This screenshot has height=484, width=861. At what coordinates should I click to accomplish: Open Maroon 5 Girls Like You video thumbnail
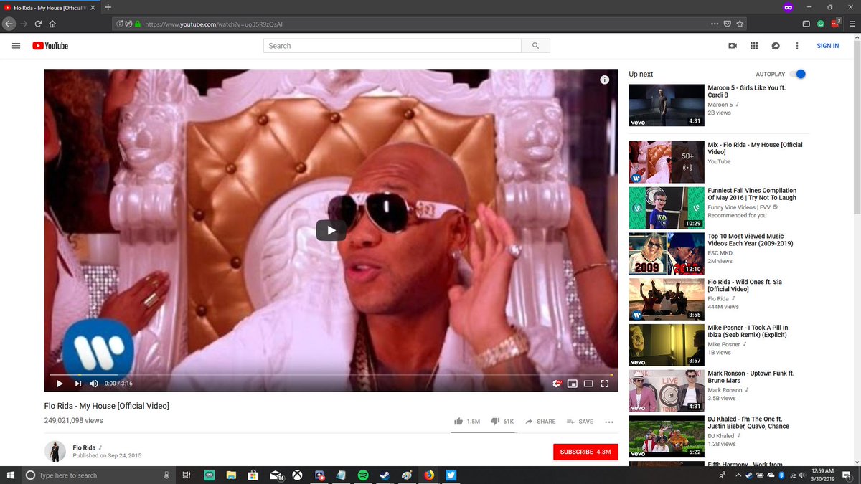667,105
